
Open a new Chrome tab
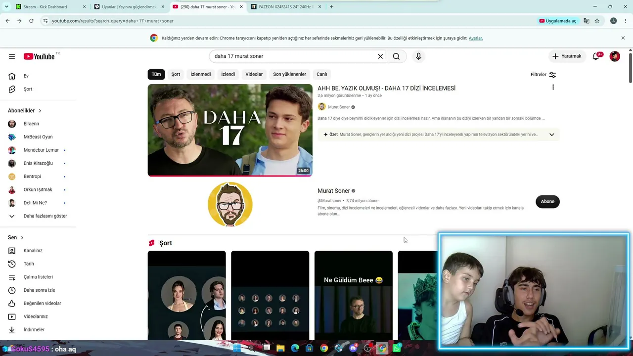[x=331, y=7]
